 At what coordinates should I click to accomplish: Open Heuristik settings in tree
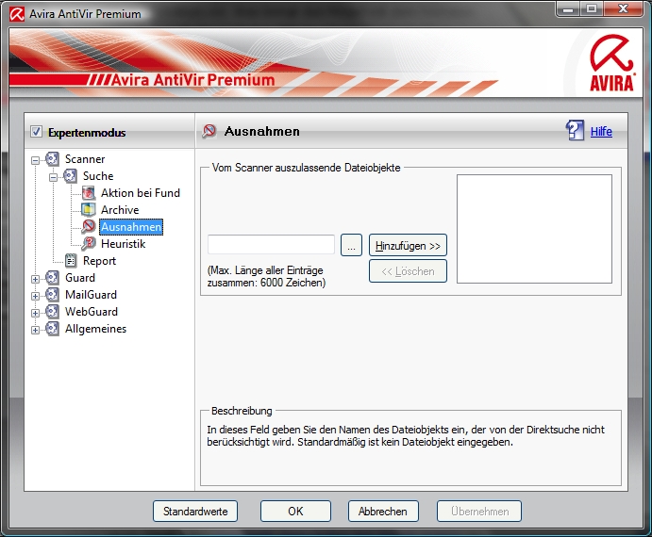[x=123, y=244]
